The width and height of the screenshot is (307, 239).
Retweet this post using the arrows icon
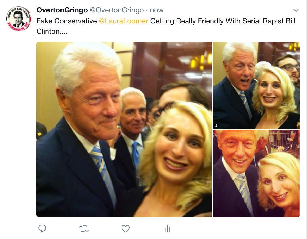[x=84, y=229]
